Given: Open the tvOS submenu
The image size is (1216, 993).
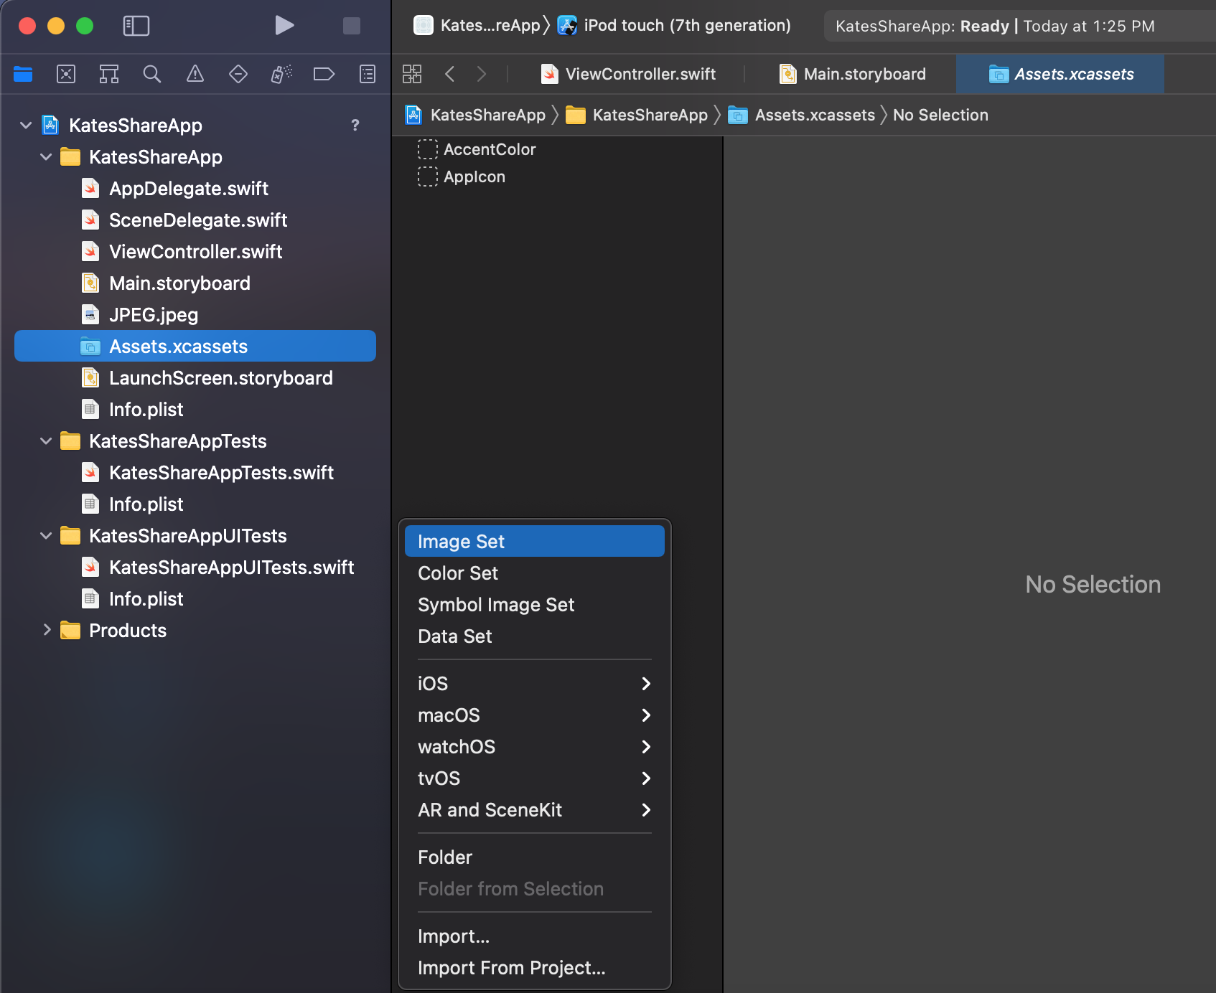Looking at the screenshot, I should (x=535, y=778).
